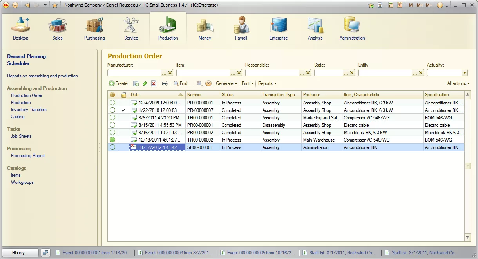Switch to the Desktop section

(21, 28)
